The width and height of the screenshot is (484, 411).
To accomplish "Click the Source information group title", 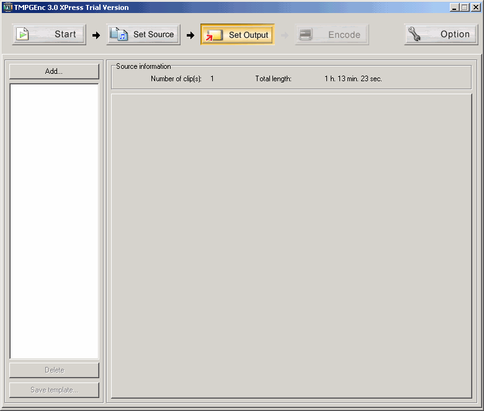I will 143,66.
